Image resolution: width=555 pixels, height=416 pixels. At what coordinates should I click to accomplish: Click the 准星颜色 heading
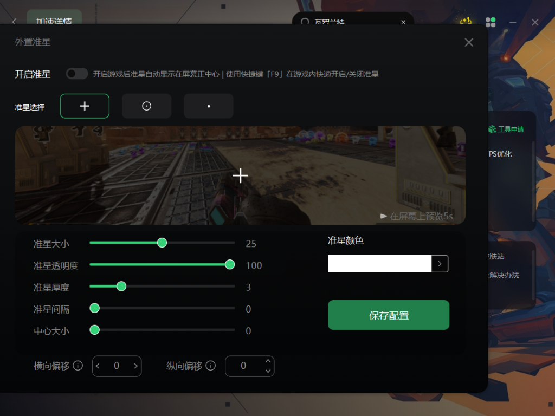click(x=345, y=240)
